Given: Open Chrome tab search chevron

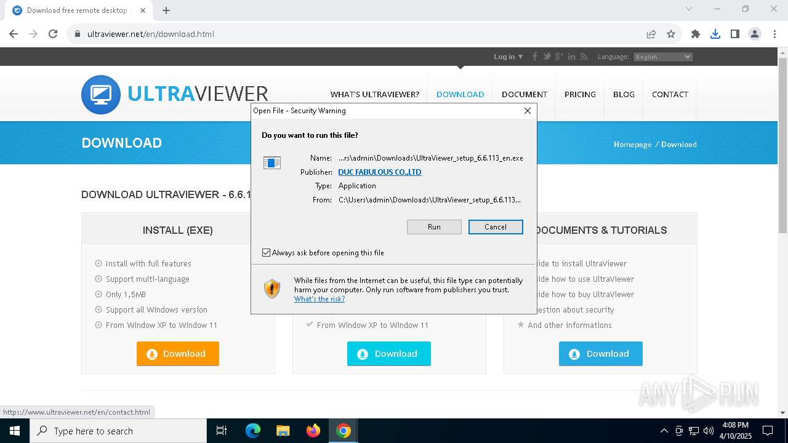Looking at the screenshot, I should point(689,9).
